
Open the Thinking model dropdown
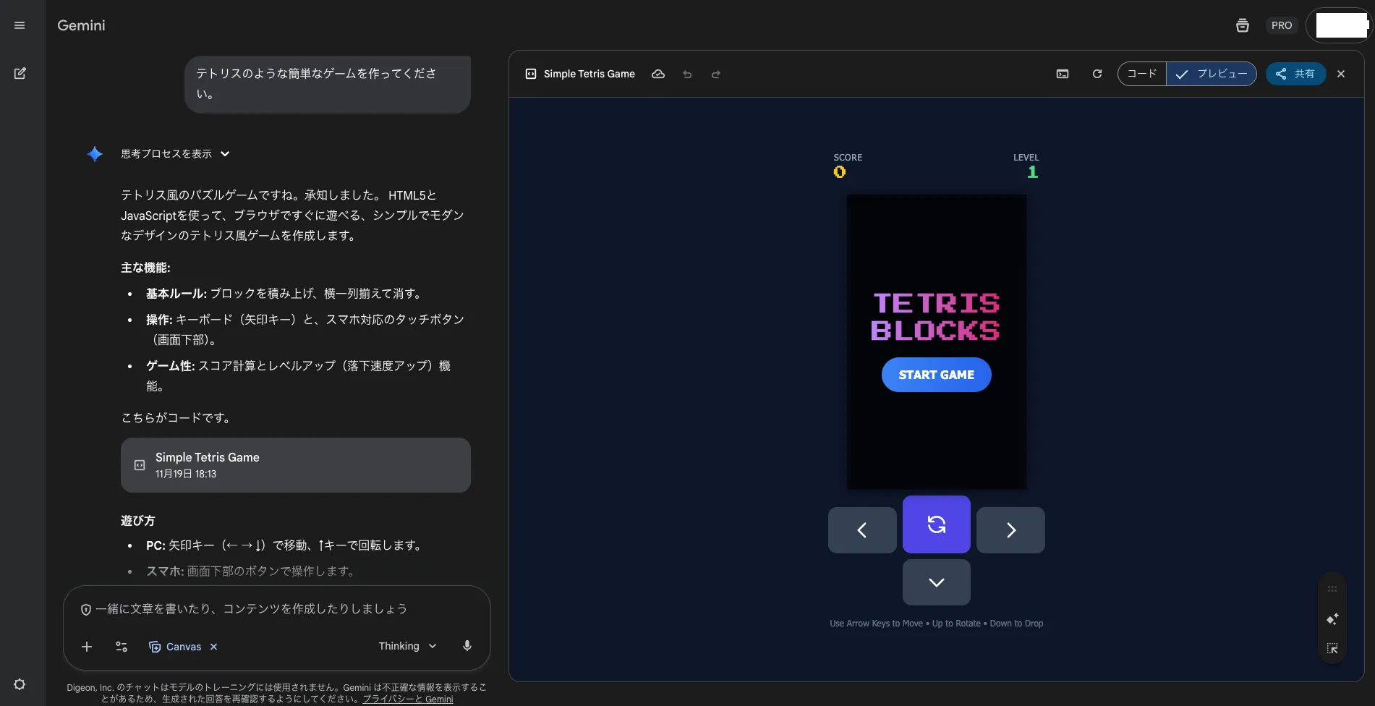[408, 646]
